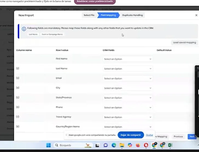Open CRM Fields dropdown for Phone row
Viewport: 199px width, 152px height.
coord(128,108)
